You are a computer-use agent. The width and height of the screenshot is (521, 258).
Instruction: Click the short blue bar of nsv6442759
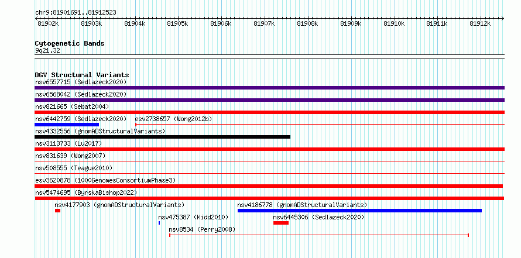pyautogui.click(x=67, y=125)
